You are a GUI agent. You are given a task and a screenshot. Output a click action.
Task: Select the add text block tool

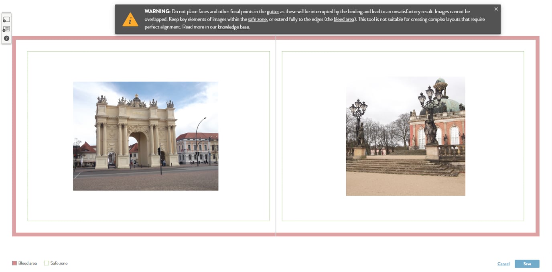[x=6, y=28]
